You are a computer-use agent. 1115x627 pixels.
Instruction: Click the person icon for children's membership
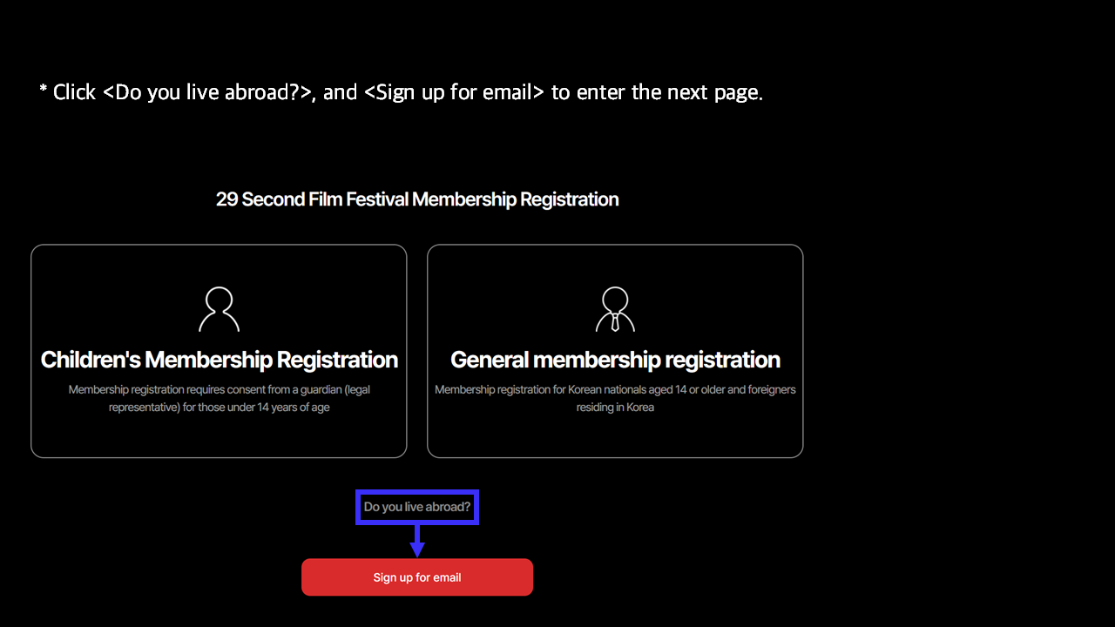tap(219, 309)
